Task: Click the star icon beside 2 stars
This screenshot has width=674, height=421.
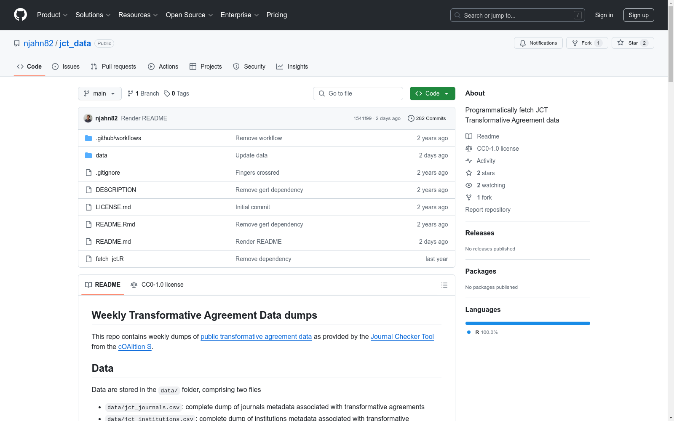Action: click(x=469, y=173)
